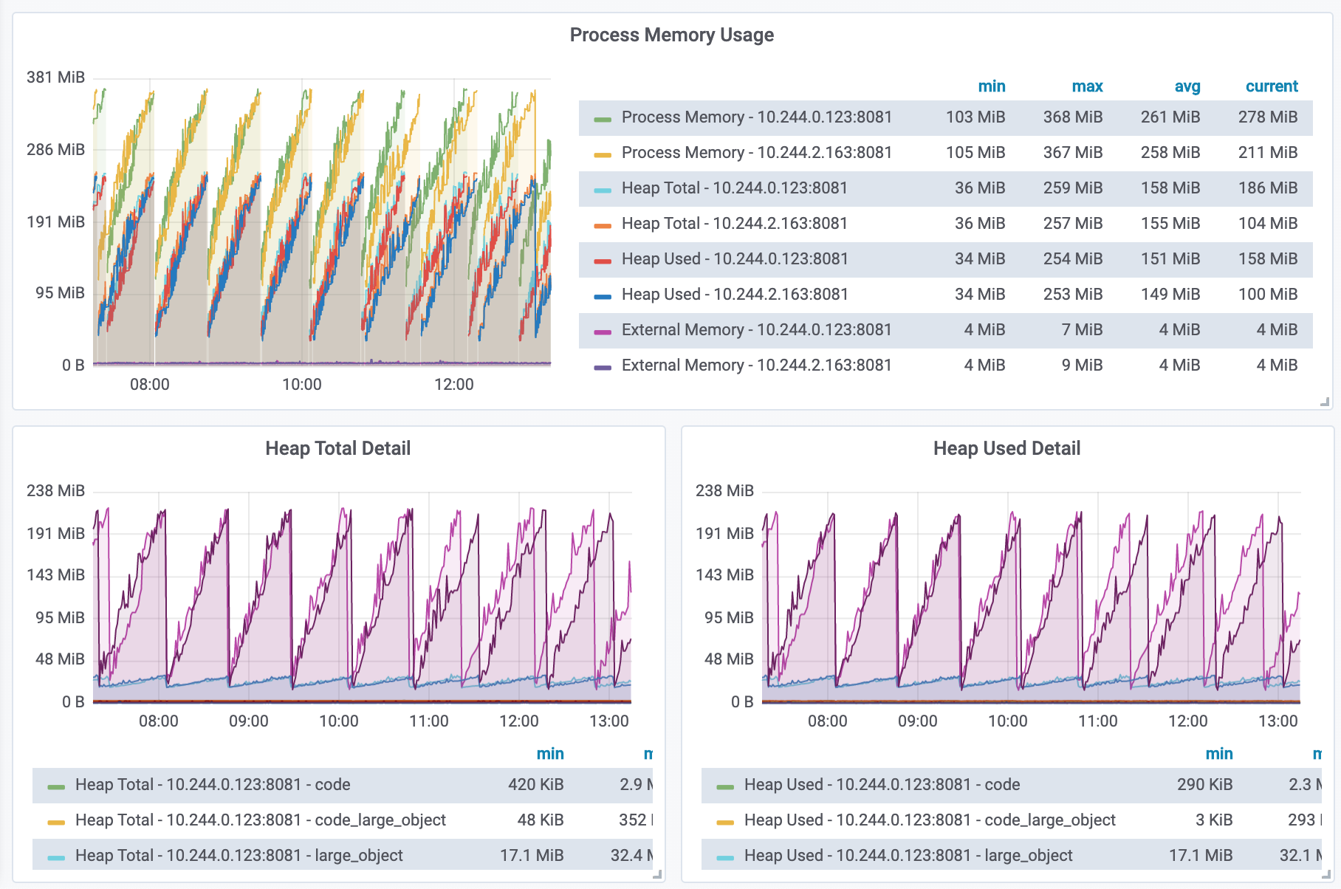Click the 09:00 label on Heap Used Detail chart
1341x889 pixels.
click(918, 721)
